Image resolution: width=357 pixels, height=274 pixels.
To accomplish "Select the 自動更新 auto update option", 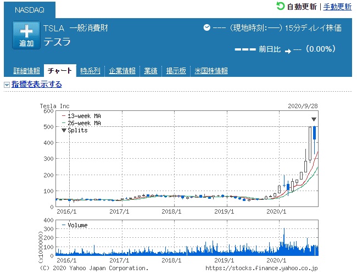I will pos(302,7).
